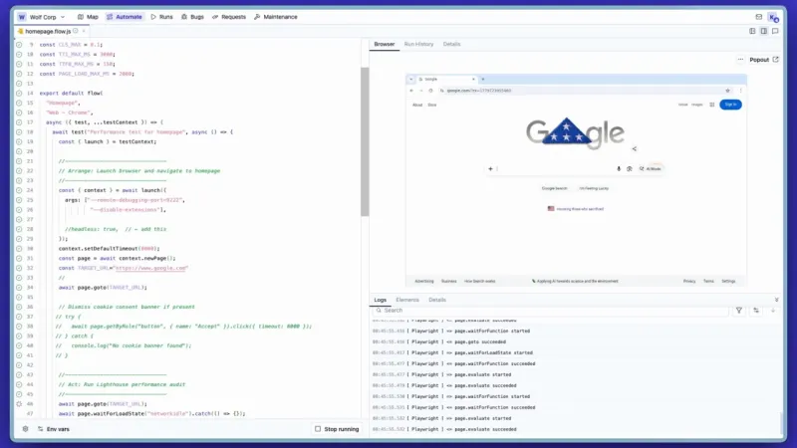Viewport: 797px width, 448px height.
Task: Click the scroll-to-bottom arrow in logs
Action: coord(773,311)
